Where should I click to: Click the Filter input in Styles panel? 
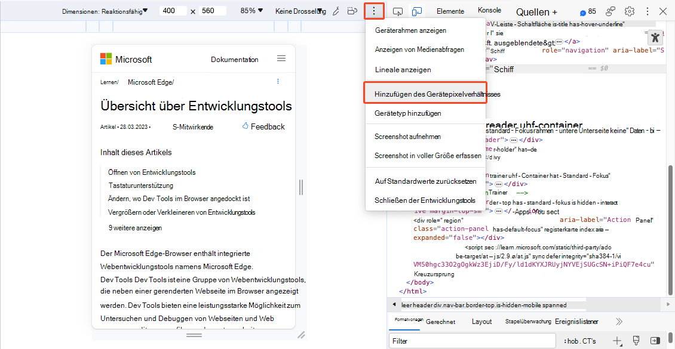(472, 341)
